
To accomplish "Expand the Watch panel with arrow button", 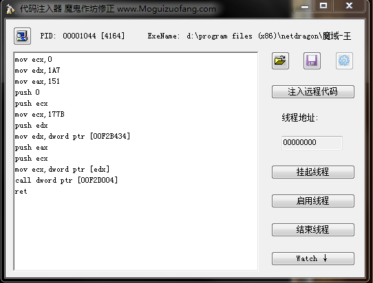I will [313, 258].
